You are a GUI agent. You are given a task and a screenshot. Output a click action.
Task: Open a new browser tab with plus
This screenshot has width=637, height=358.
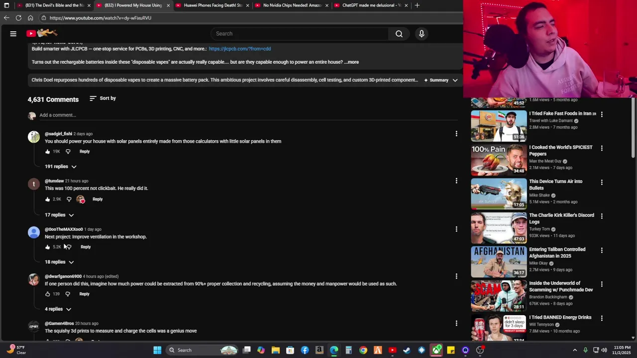coord(417,5)
